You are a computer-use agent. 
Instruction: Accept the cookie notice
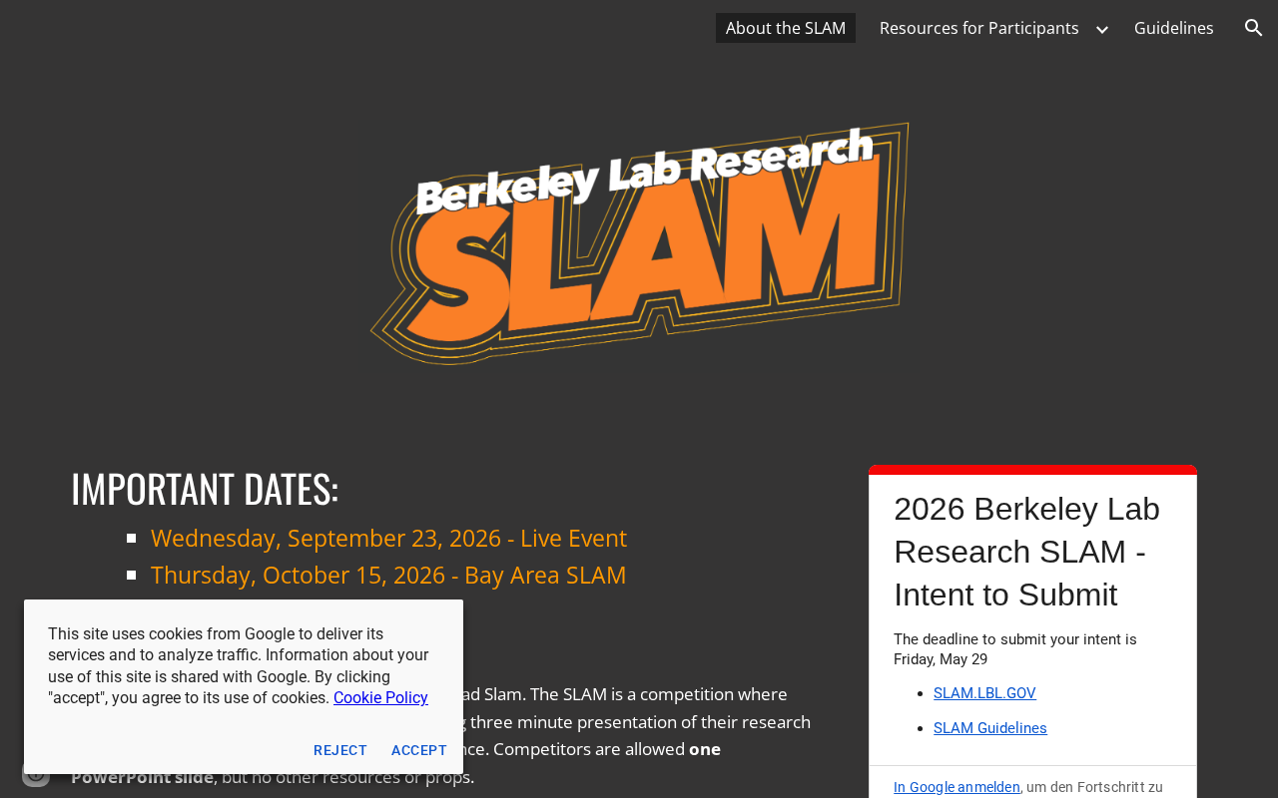(419, 750)
